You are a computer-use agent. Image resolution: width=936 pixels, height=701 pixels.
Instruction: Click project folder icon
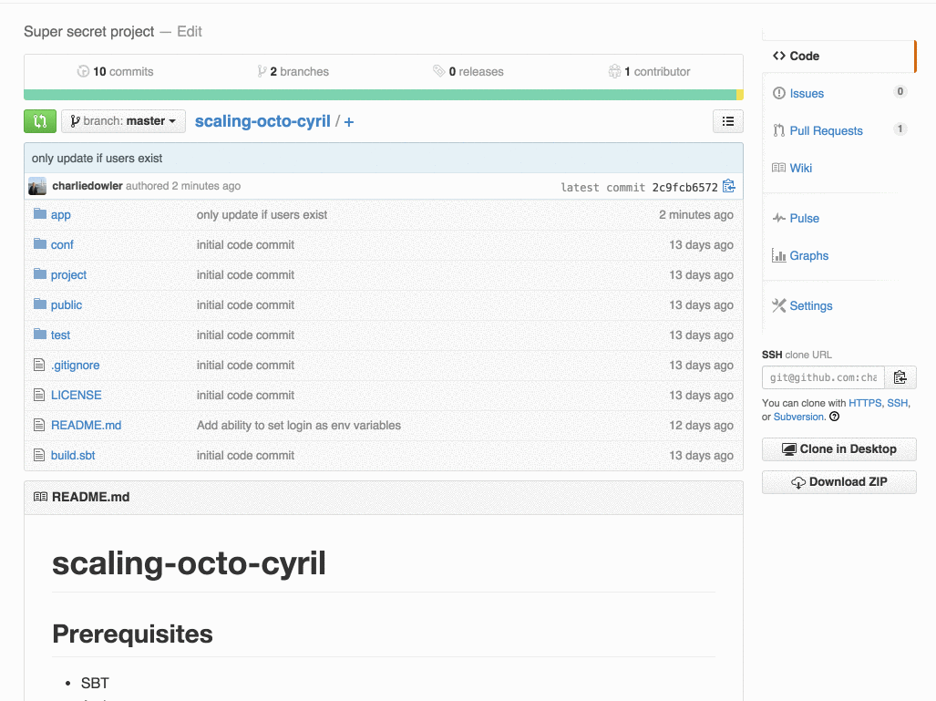[x=40, y=273]
